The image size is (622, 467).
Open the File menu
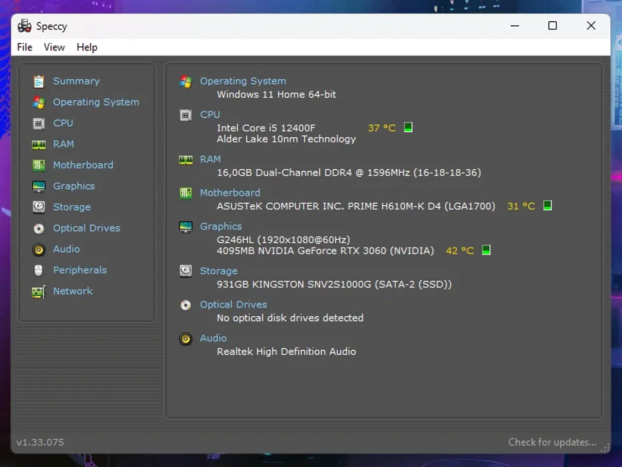24,47
